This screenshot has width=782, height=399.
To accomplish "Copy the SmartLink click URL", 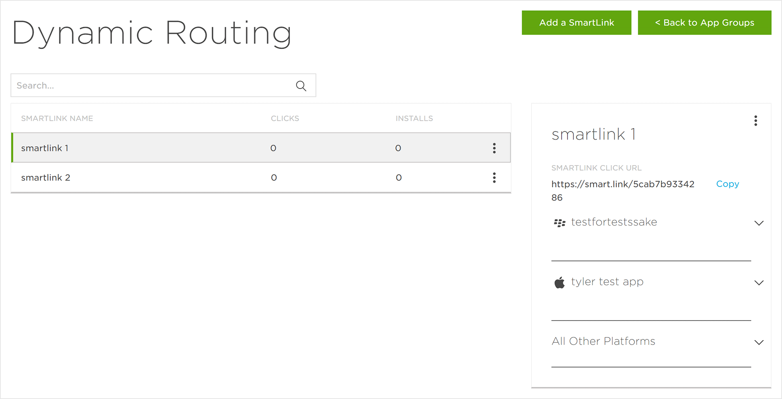I will point(727,184).
